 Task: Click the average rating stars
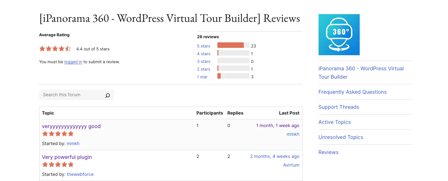click(55, 49)
